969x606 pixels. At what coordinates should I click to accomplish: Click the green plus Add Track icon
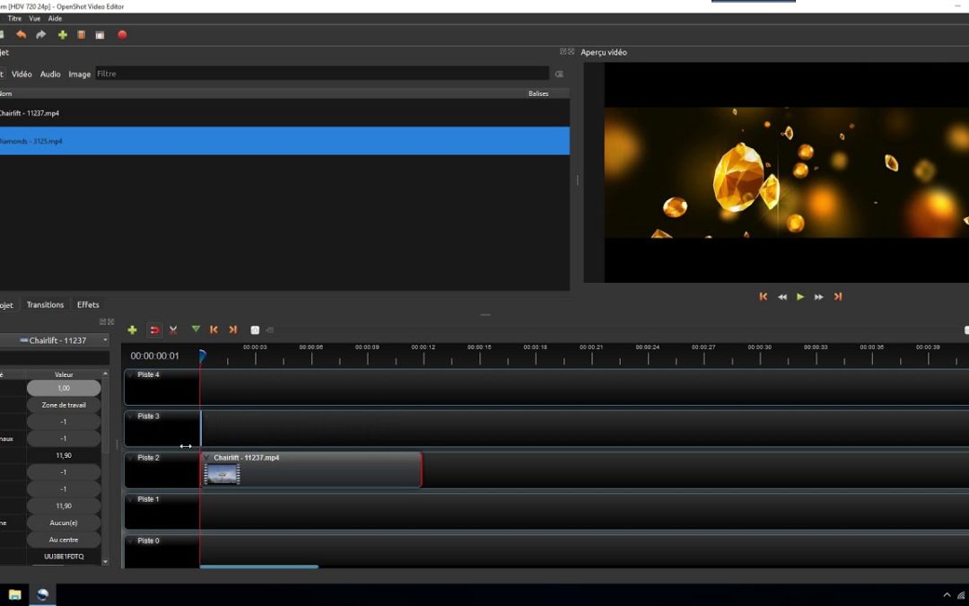[x=133, y=330]
